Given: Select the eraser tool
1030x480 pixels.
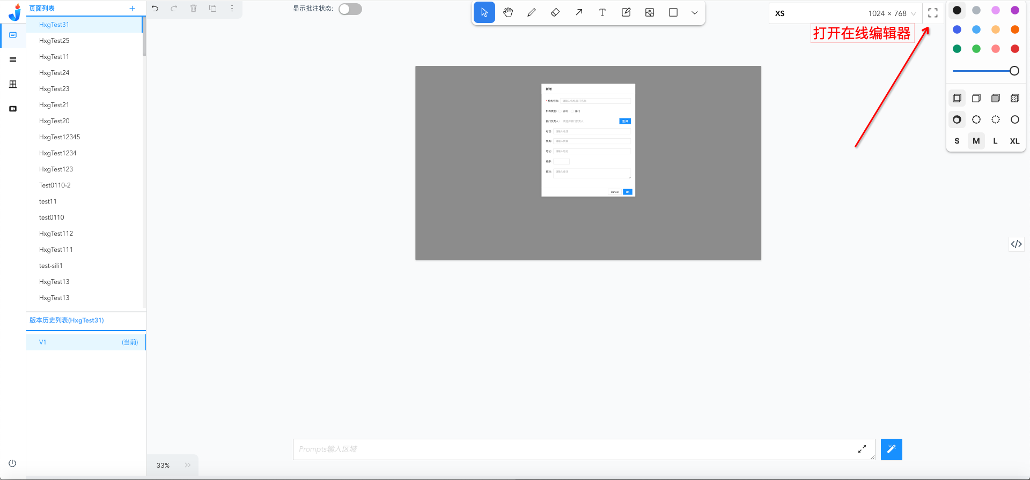Looking at the screenshot, I should click(555, 13).
